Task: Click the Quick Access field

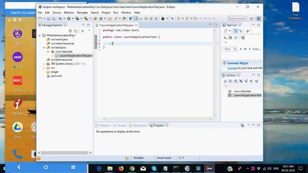Action: click(x=236, y=18)
